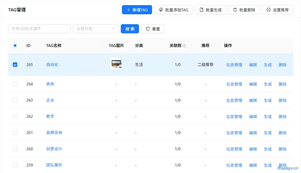Click 信息管理 for 团队展示 row

click(x=234, y=165)
